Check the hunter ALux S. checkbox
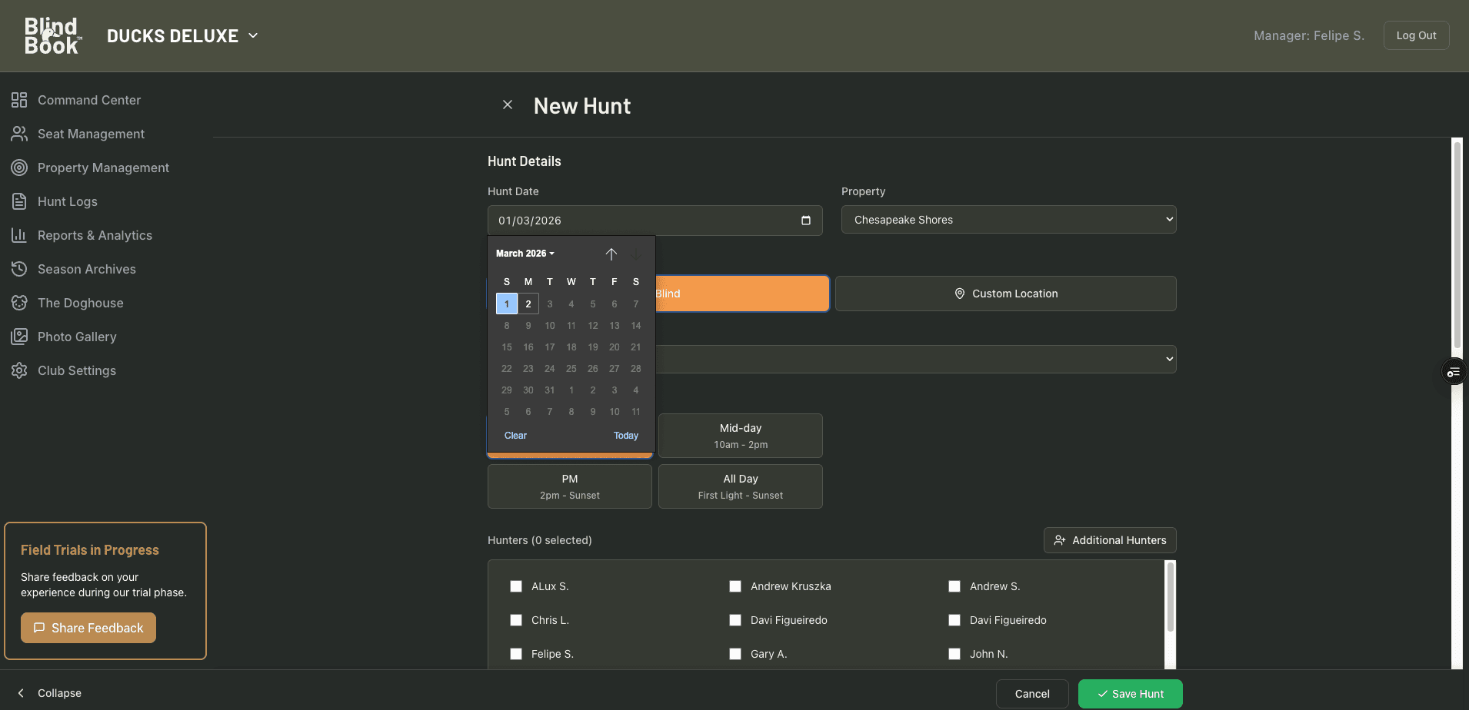The height and width of the screenshot is (710, 1469). [515, 586]
